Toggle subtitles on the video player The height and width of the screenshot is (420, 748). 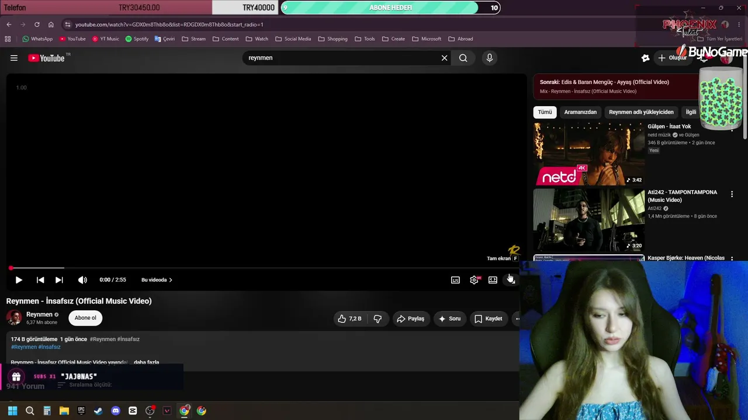click(x=455, y=280)
